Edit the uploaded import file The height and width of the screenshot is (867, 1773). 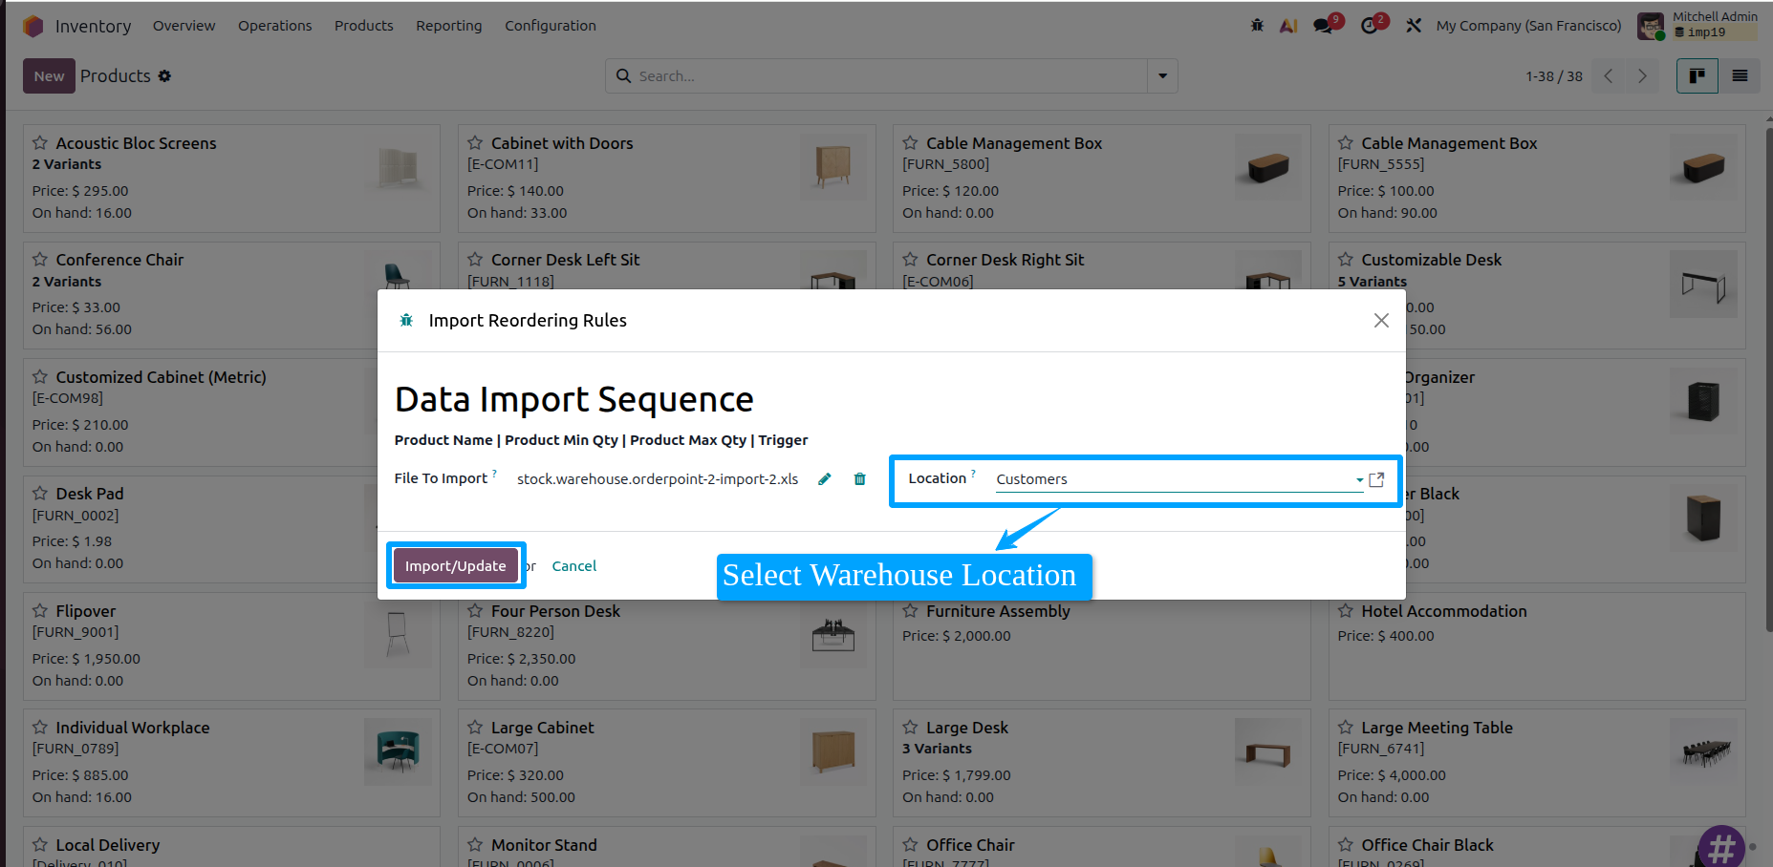(x=824, y=479)
